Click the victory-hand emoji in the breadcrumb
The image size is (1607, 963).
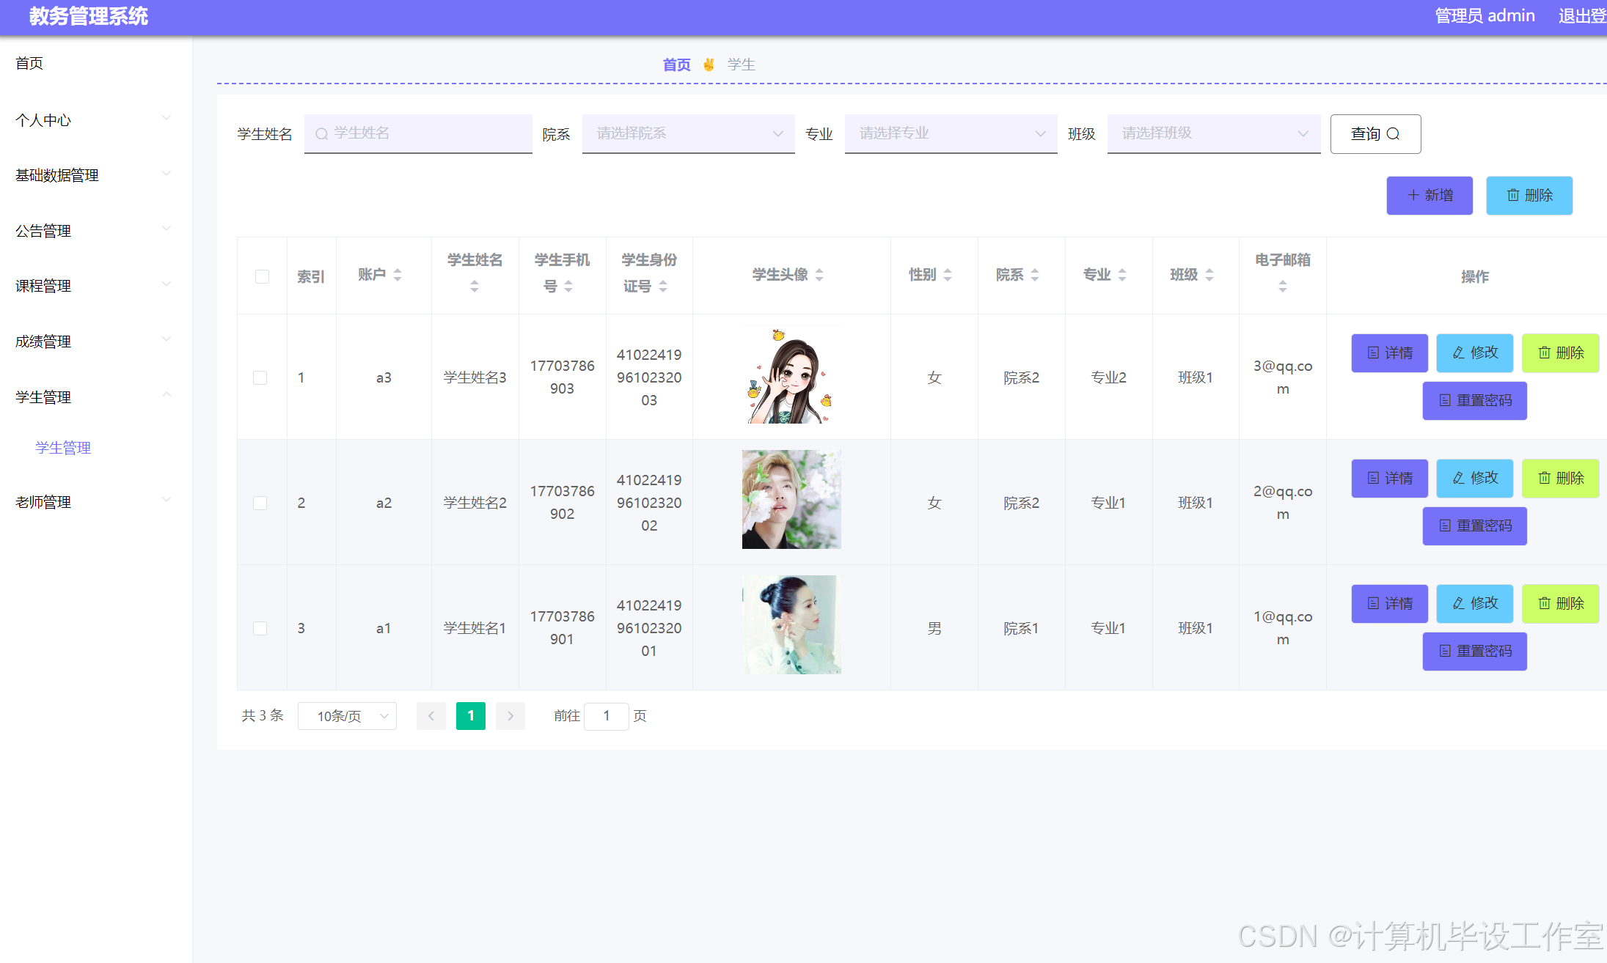click(709, 64)
